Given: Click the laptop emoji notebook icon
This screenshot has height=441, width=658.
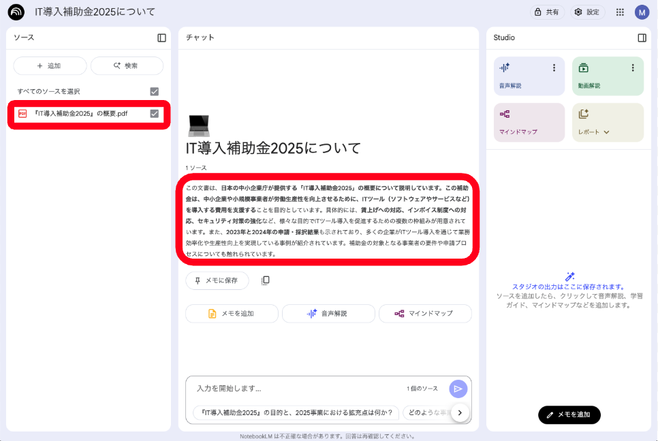Looking at the screenshot, I should pyautogui.click(x=198, y=126).
